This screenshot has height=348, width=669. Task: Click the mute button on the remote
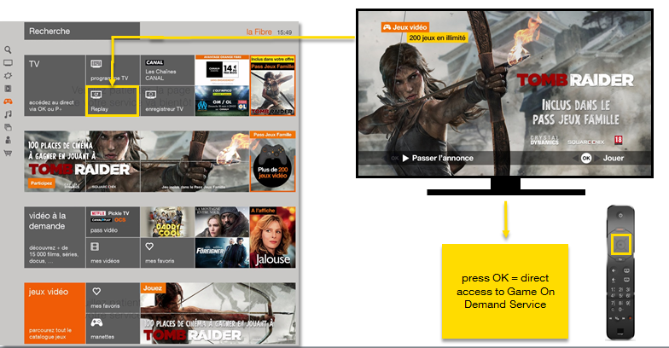pyautogui.click(x=614, y=280)
